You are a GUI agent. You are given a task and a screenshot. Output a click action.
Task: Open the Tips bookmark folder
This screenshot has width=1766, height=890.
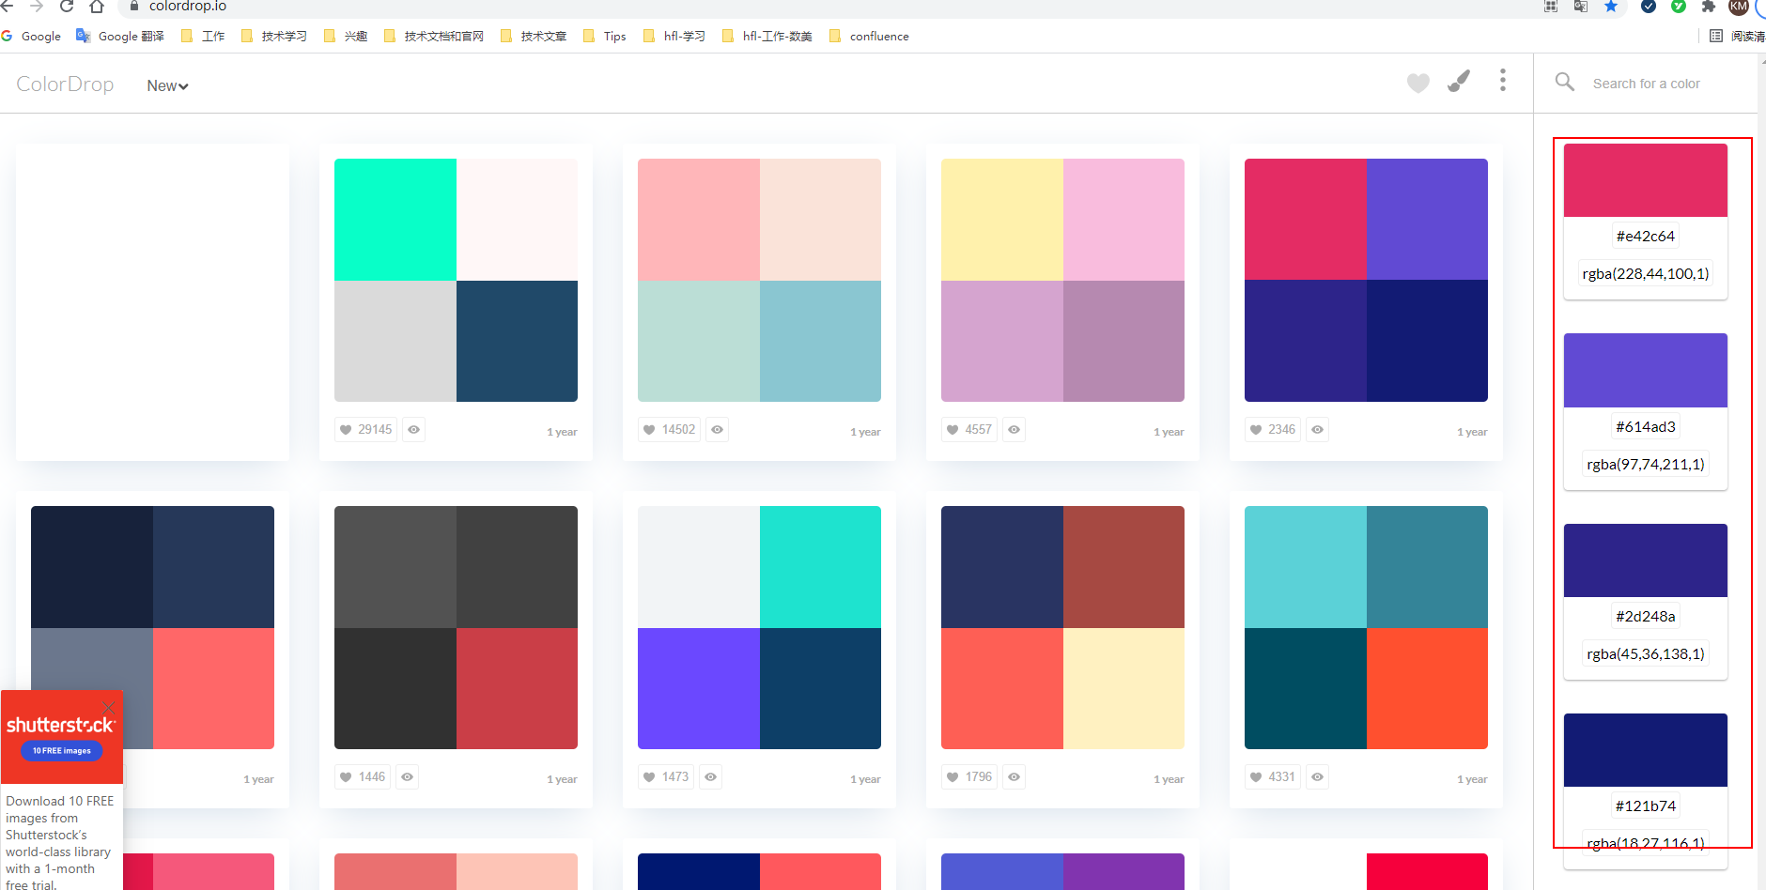[x=604, y=37]
